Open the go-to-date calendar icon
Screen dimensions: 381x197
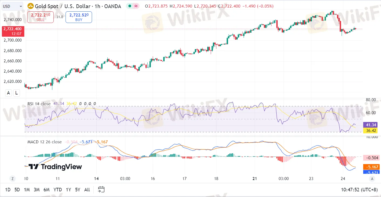[x=101, y=189]
